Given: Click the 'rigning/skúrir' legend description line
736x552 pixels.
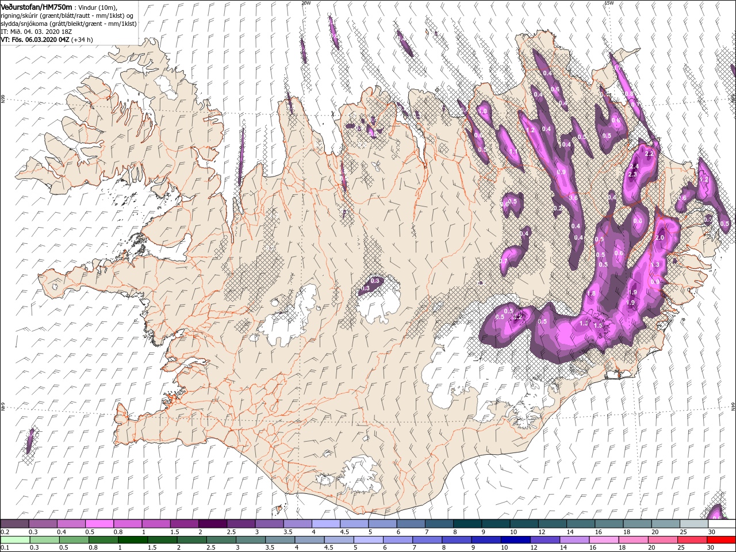Looking at the screenshot, I should [x=67, y=16].
